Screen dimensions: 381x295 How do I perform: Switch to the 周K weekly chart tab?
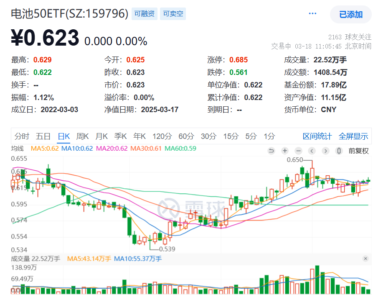(x=82, y=136)
